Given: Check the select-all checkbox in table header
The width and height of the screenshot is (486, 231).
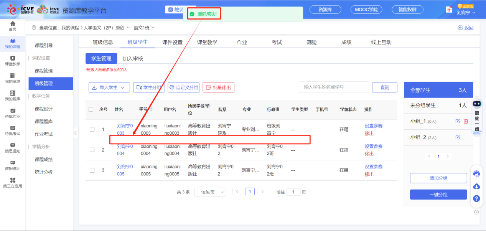Looking at the screenshot, I should [91, 109].
